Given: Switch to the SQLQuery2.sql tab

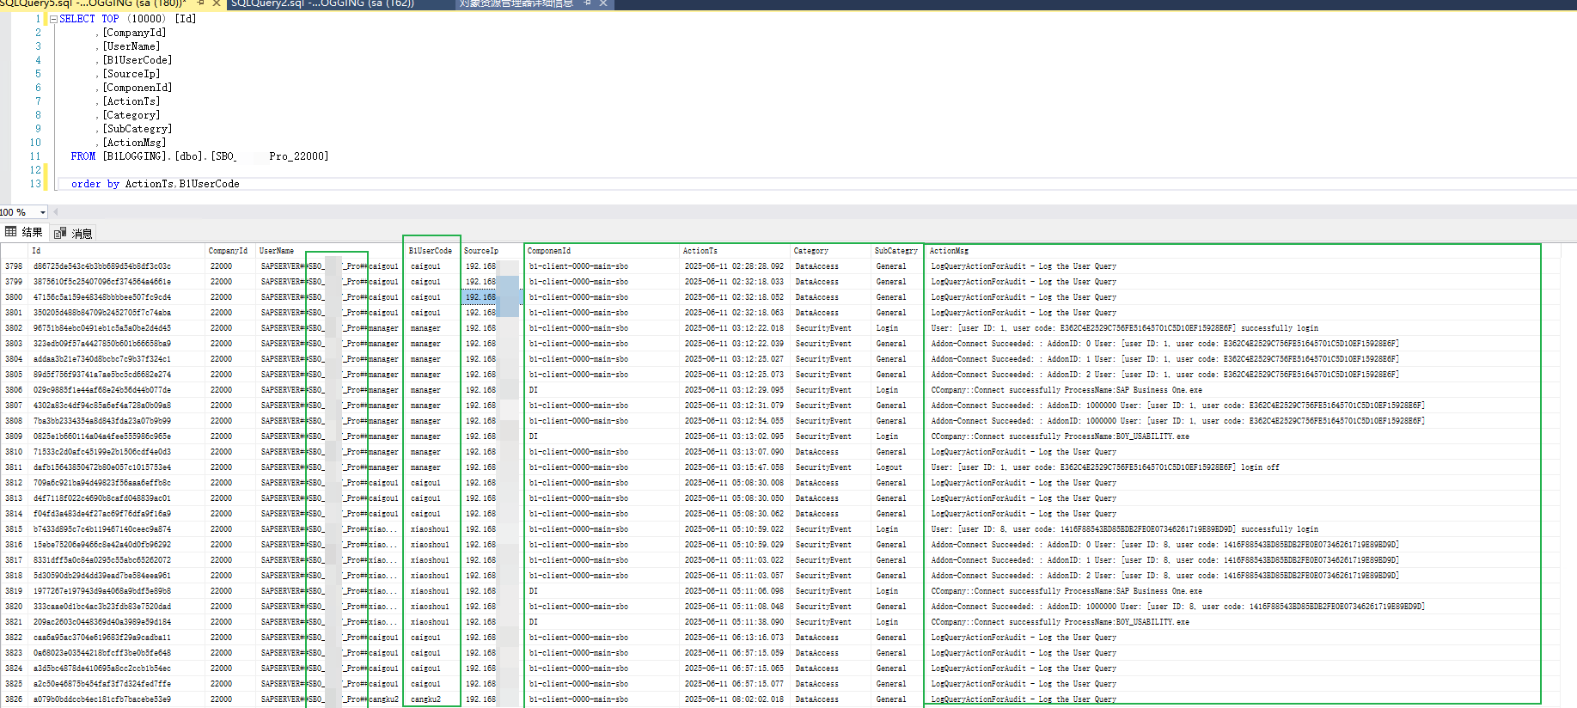Looking at the screenshot, I should [x=322, y=3].
